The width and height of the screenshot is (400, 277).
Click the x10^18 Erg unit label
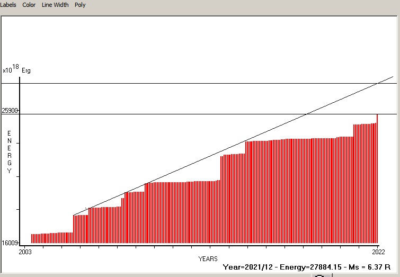pos(16,69)
